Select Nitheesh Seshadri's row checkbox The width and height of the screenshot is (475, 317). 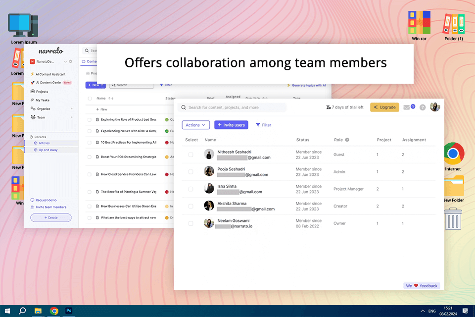(x=190, y=155)
